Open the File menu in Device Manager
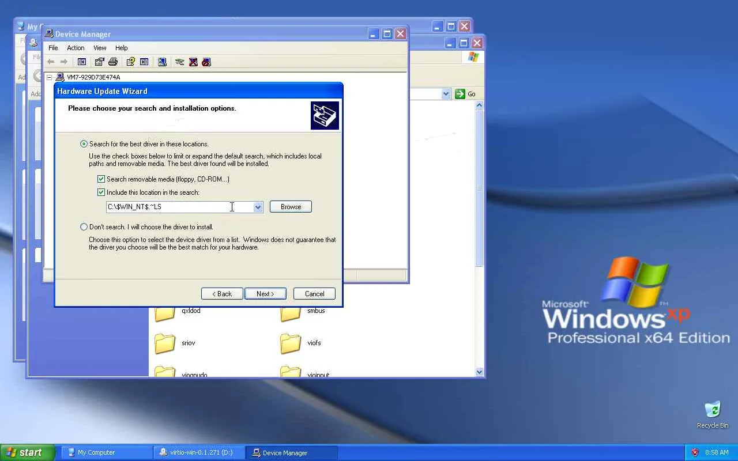The width and height of the screenshot is (738, 461). coord(53,48)
